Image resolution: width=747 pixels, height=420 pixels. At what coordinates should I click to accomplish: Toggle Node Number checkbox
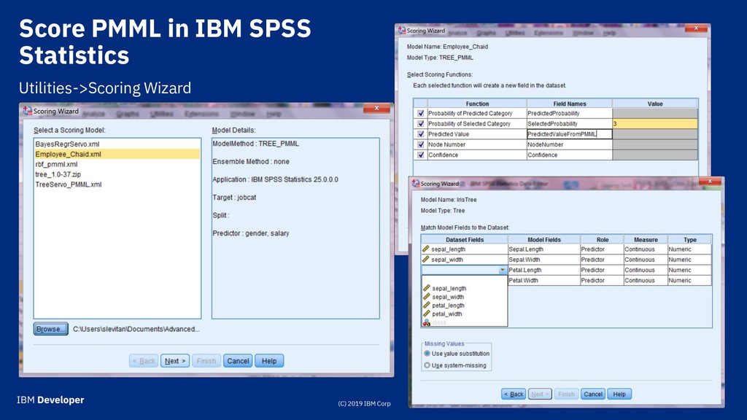421,145
